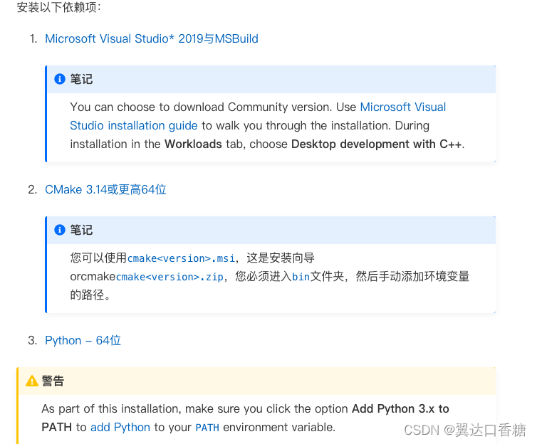Click the second 笔记 note header

pyautogui.click(x=271, y=231)
